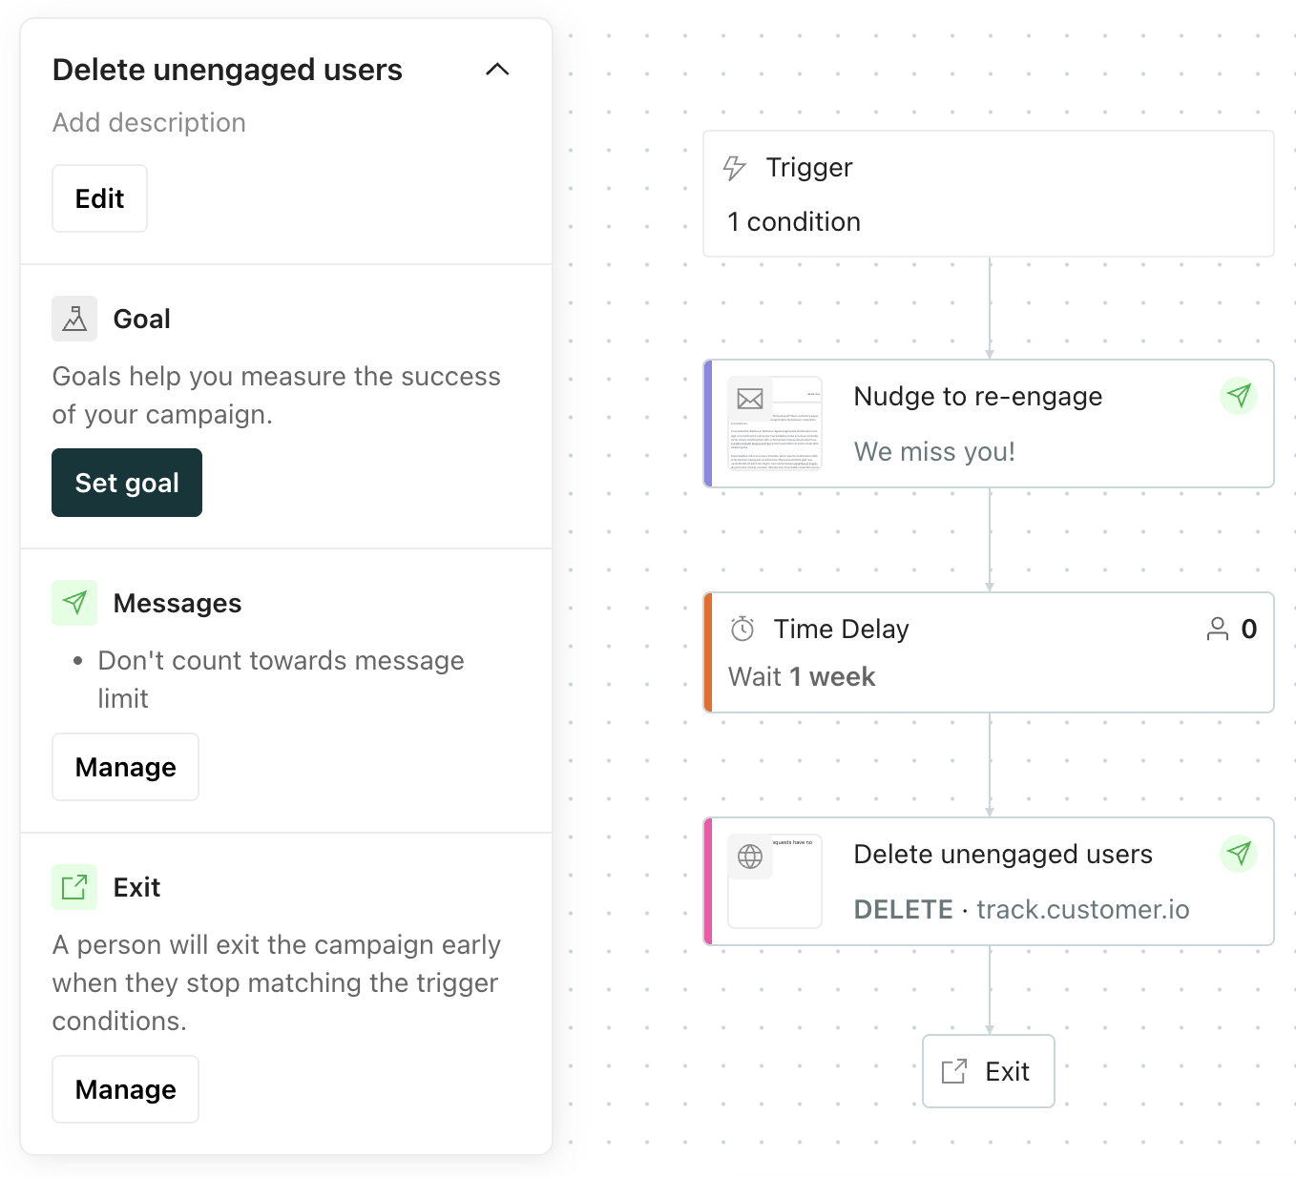This screenshot has width=1296, height=1177.
Task: Click the Goal mountain flag icon
Action: pos(74,319)
